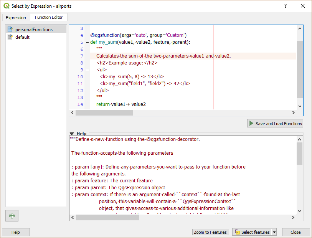Click the Select features button

252,232
